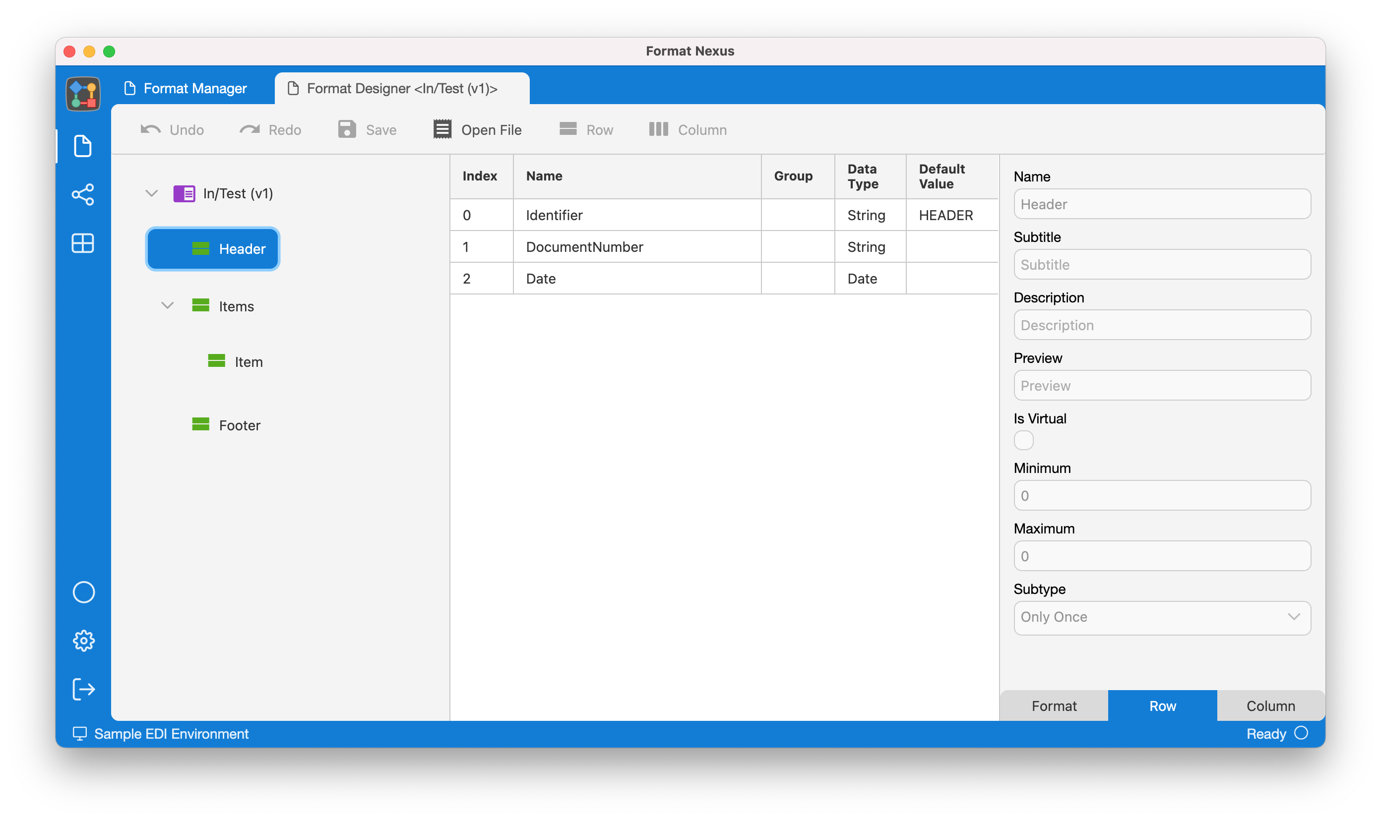
Task: Click the Column label in the toolbar
Action: coord(702,130)
